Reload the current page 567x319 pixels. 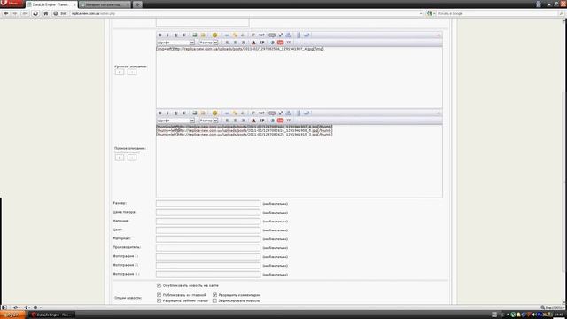click(35, 13)
